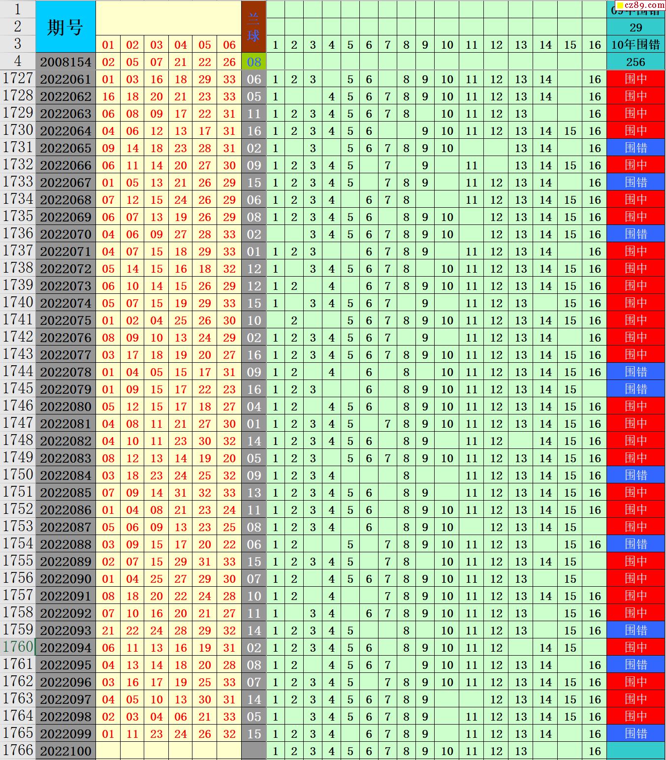Image resolution: width=666 pixels, height=760 pixels.
Task: Select the cell showing 256
Action: click(635, 62)
